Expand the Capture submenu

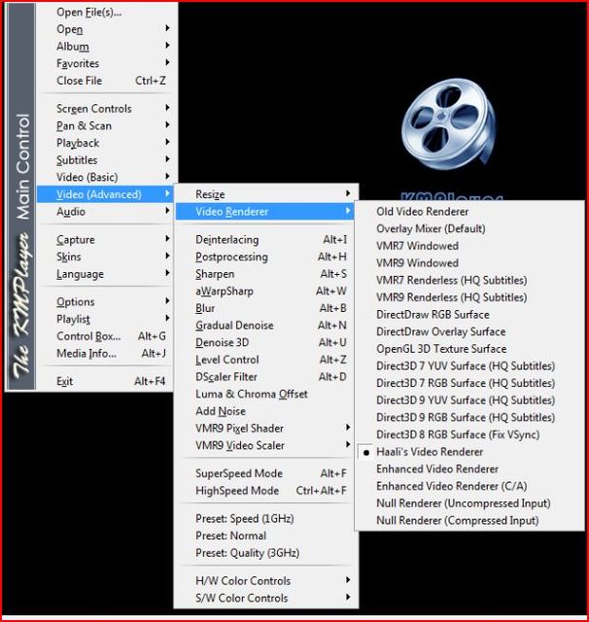pos(106,240)
